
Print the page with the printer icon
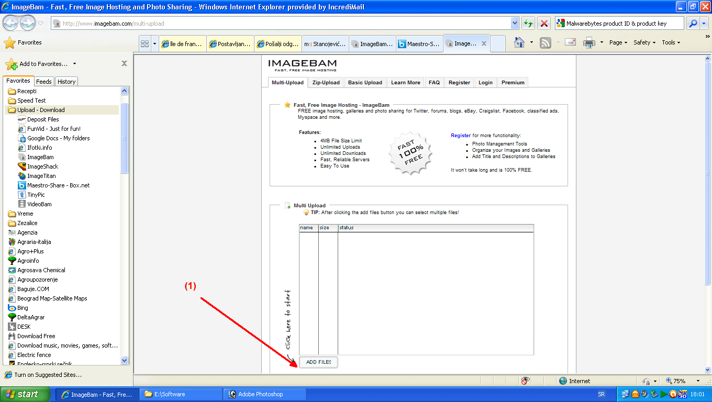589,42
